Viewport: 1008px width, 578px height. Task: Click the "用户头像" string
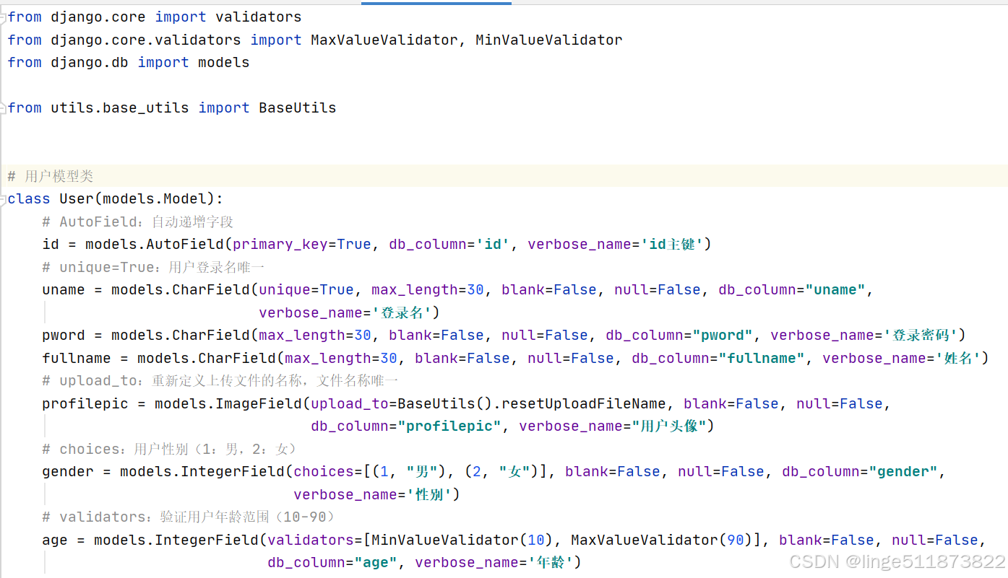(669, 426)
